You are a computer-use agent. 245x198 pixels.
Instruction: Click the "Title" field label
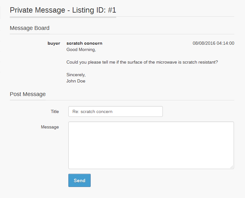pos(55,111)
